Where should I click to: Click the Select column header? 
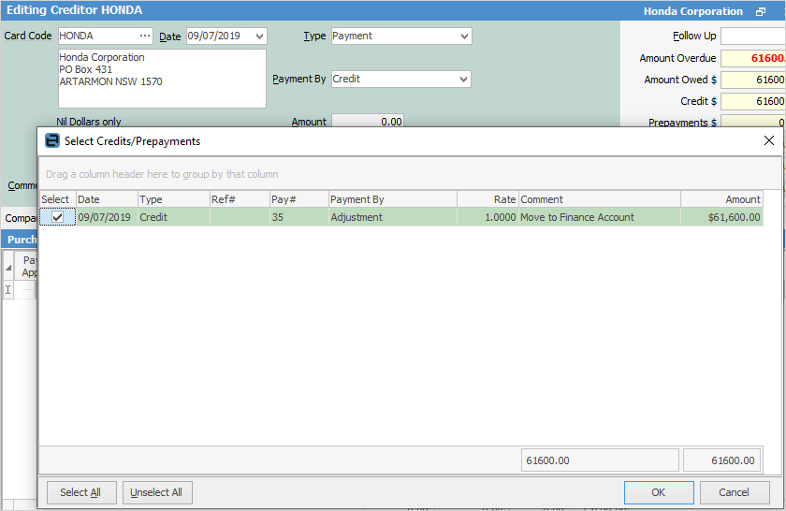click(x=58, y=199)
